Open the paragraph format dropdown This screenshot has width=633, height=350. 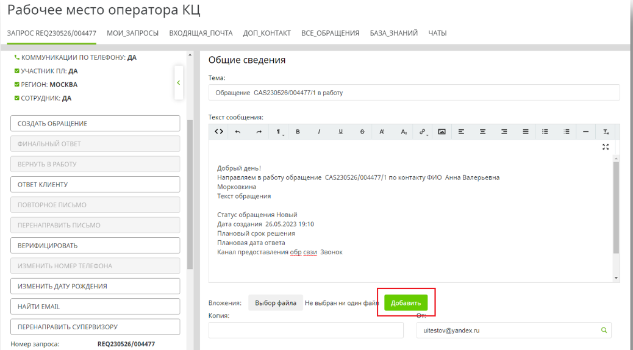tap(277, 132)
